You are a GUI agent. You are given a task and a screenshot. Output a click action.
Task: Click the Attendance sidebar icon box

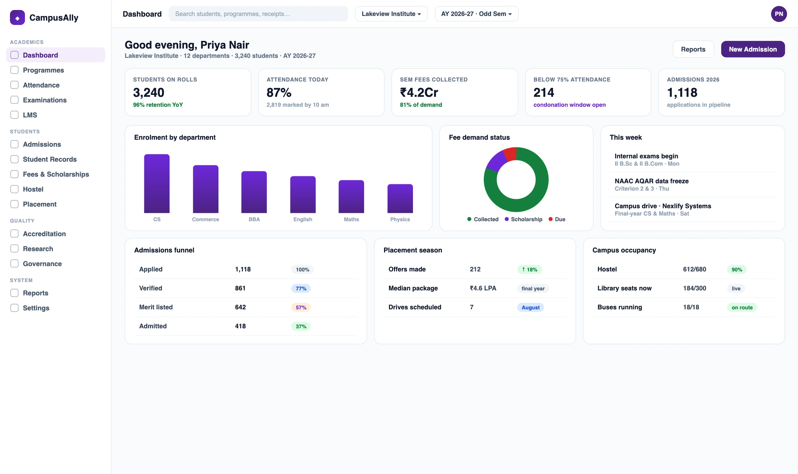pos(14,85)
